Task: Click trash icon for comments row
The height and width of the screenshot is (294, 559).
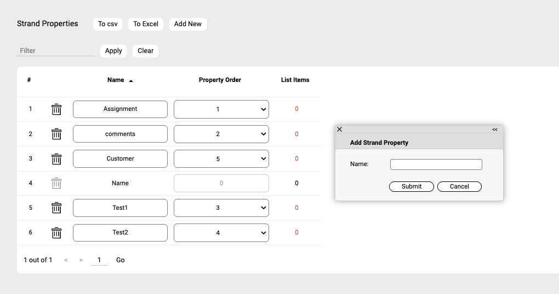Action: 56,134
